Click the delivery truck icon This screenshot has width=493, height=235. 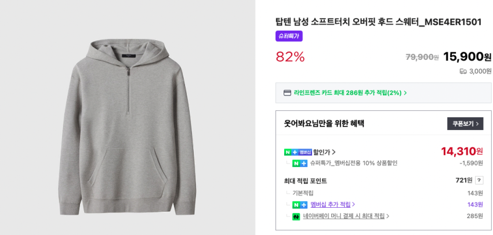[x=463, y=71]
